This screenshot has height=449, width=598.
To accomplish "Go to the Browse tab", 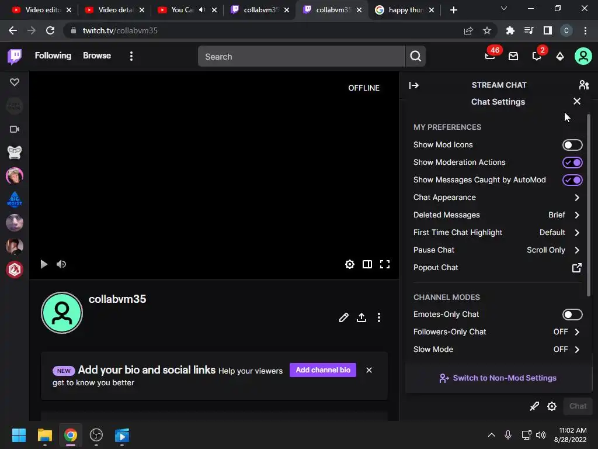I will tap(97, 56).
